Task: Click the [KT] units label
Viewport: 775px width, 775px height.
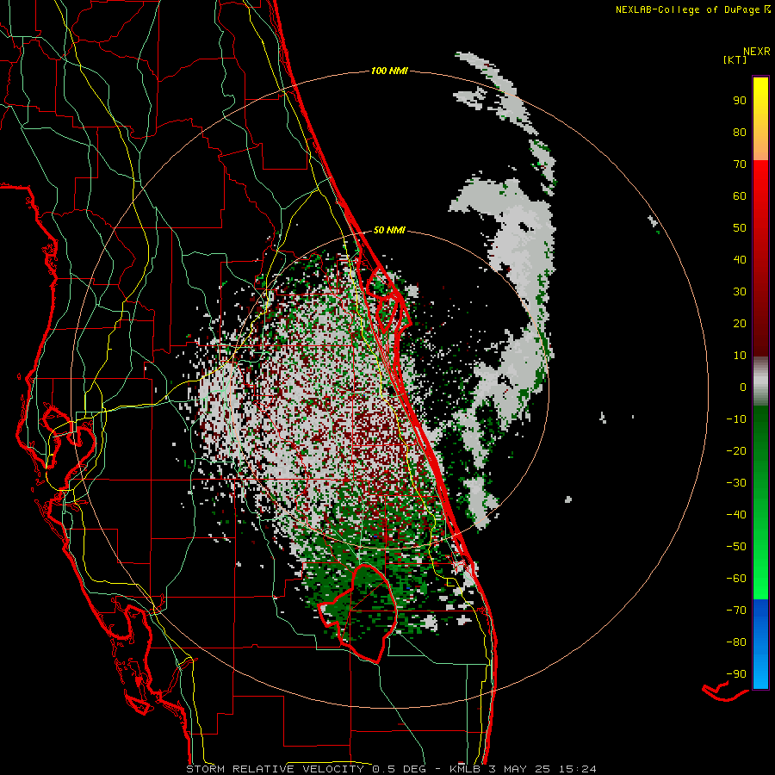Action: coord(735,59)
